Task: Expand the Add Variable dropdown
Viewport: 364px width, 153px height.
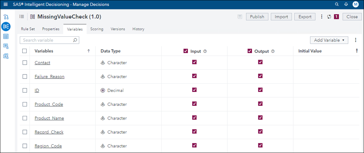Action: click(329, 40)
